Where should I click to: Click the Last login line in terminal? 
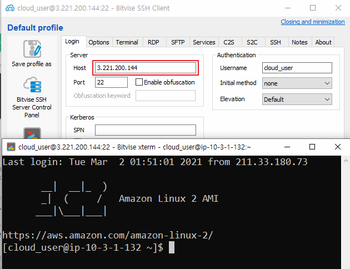coord(155,162)
